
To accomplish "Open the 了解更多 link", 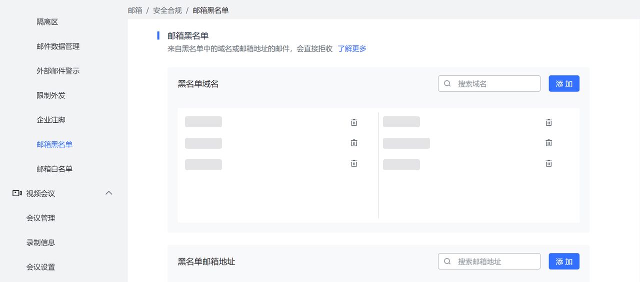I will point(352,49).
